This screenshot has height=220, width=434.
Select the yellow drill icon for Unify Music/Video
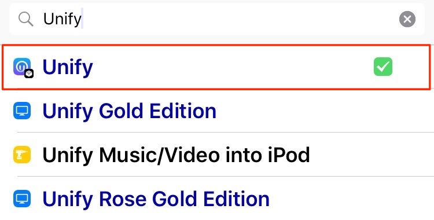(x=22, y=155)
